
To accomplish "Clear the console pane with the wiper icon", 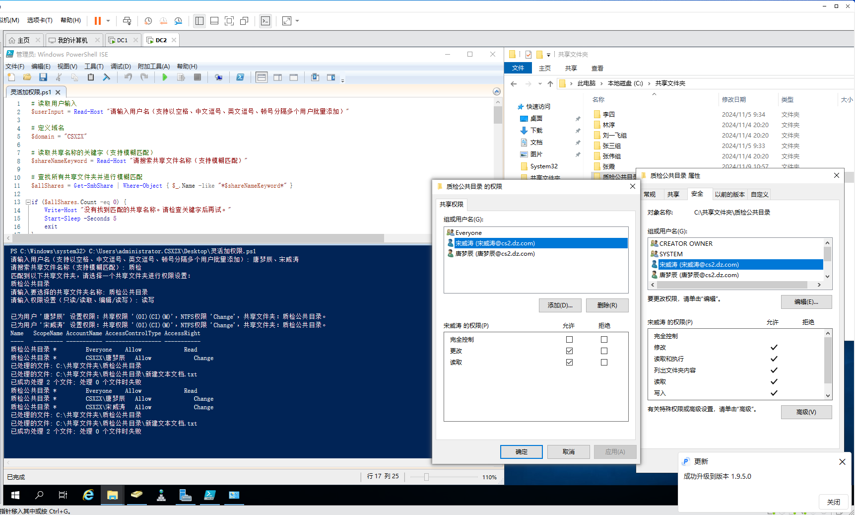I will coord(107,77).
